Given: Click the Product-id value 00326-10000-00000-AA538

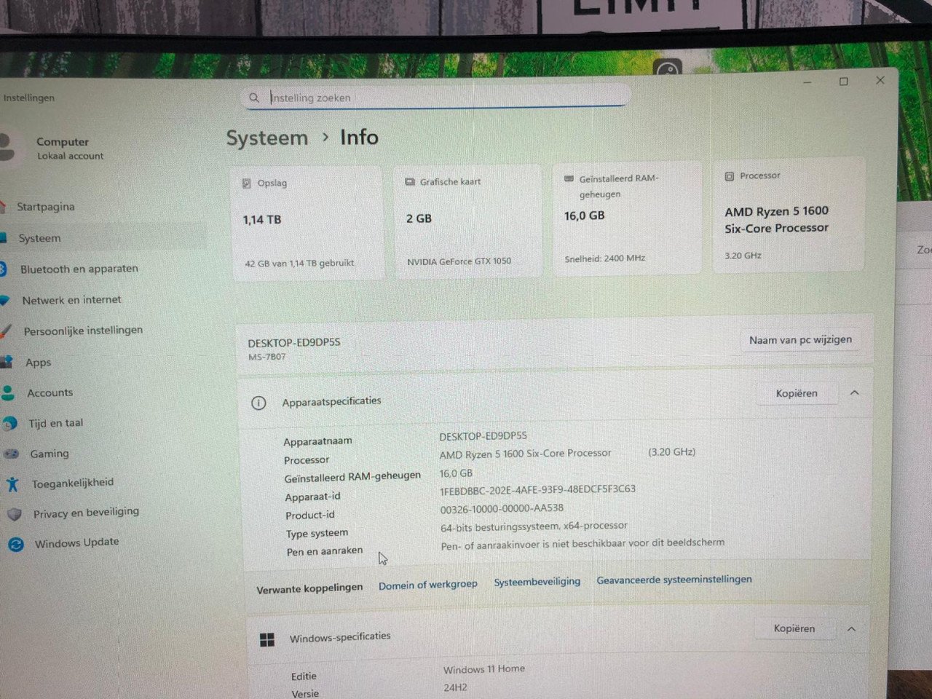Looking at the screenshot, I should coord(502,508).
